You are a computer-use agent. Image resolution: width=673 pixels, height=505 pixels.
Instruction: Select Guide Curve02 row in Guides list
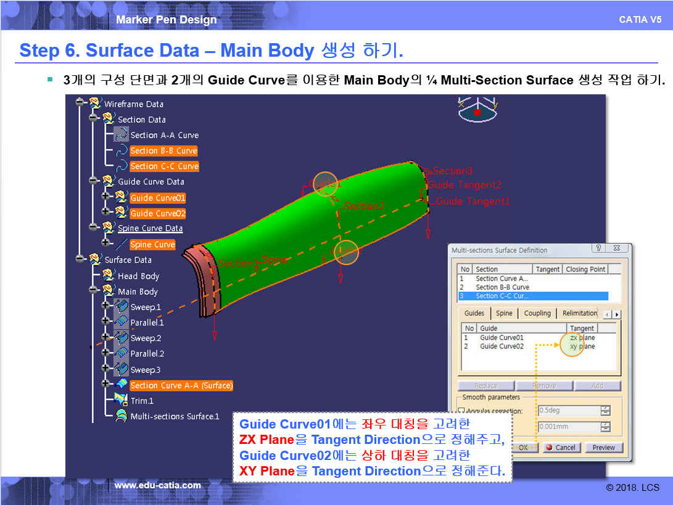(502, 347)
